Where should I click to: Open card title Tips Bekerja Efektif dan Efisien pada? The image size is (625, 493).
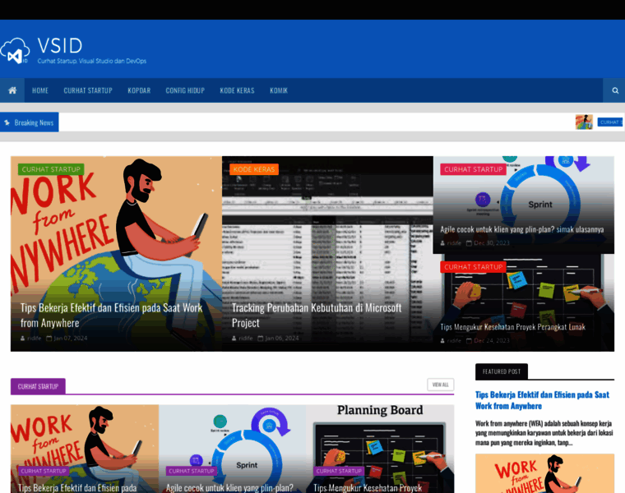(77, 488)
